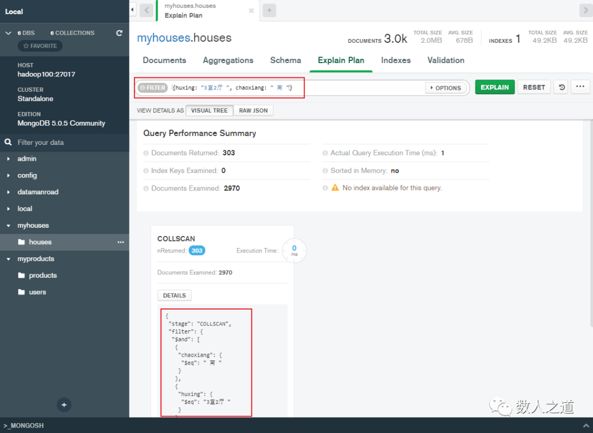Open the Schema tab
593x433 pixels.
coord(286,60)
